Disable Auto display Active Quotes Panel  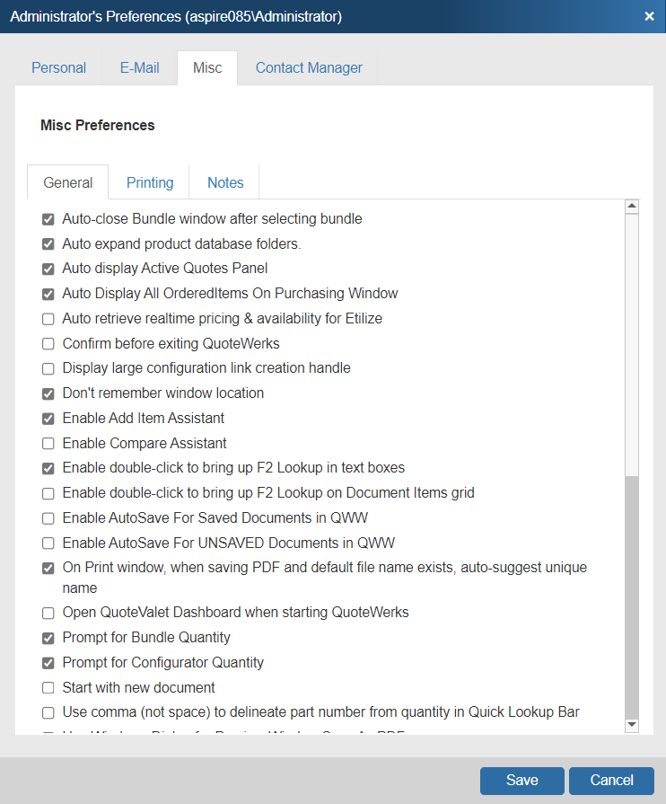pos(48,268)
